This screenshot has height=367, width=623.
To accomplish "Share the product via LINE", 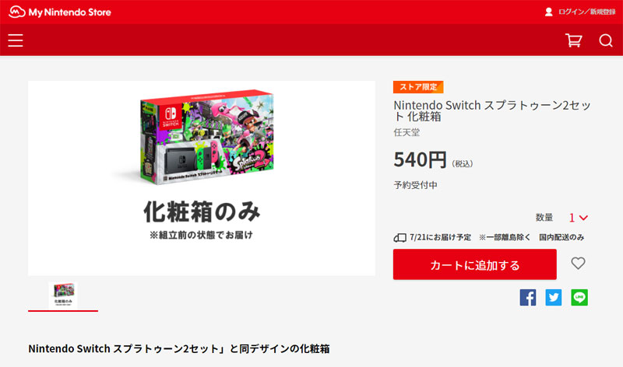I will coord(579,298).
